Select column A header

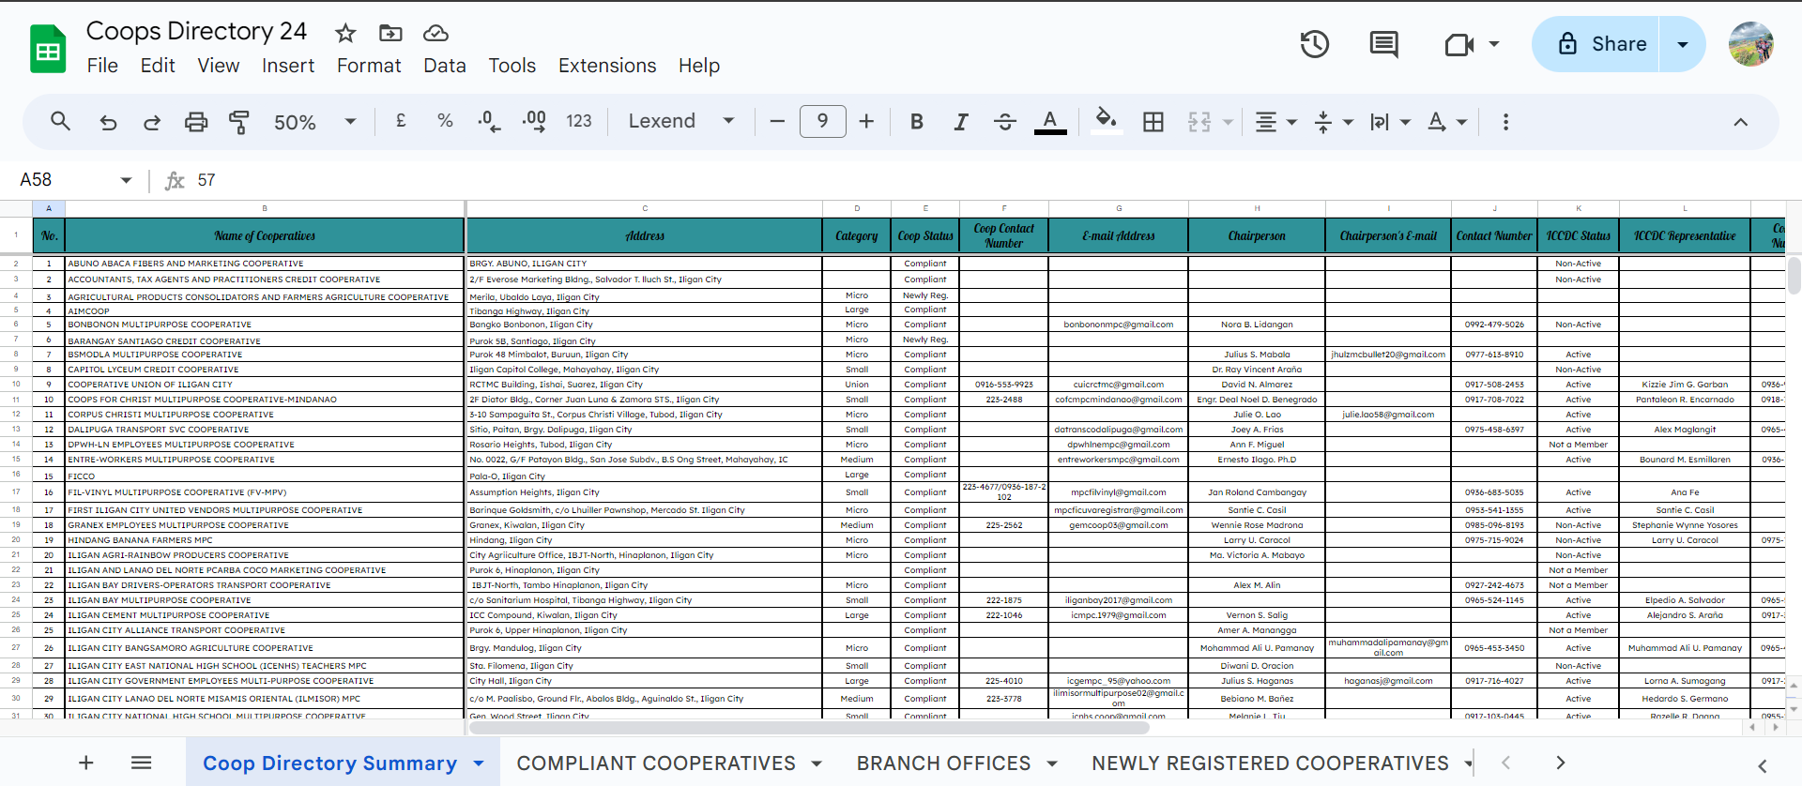(x=49, y=208)
